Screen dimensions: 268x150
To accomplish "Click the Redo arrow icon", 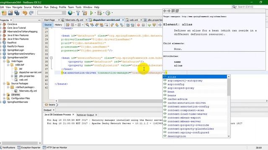I will coord(31,13).
